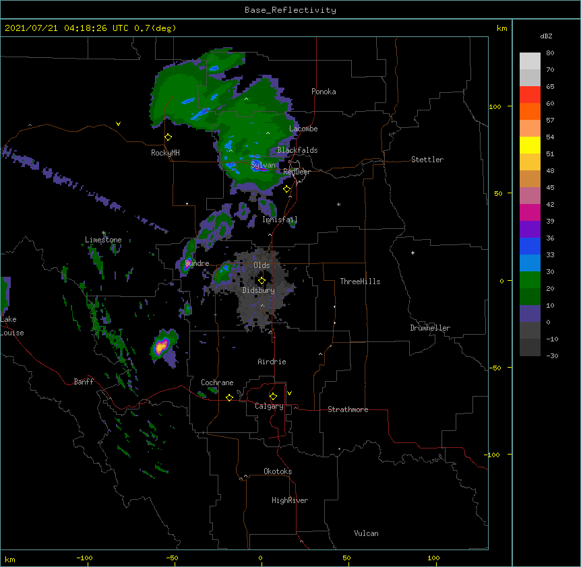Click the HighRiver town label

290,500
